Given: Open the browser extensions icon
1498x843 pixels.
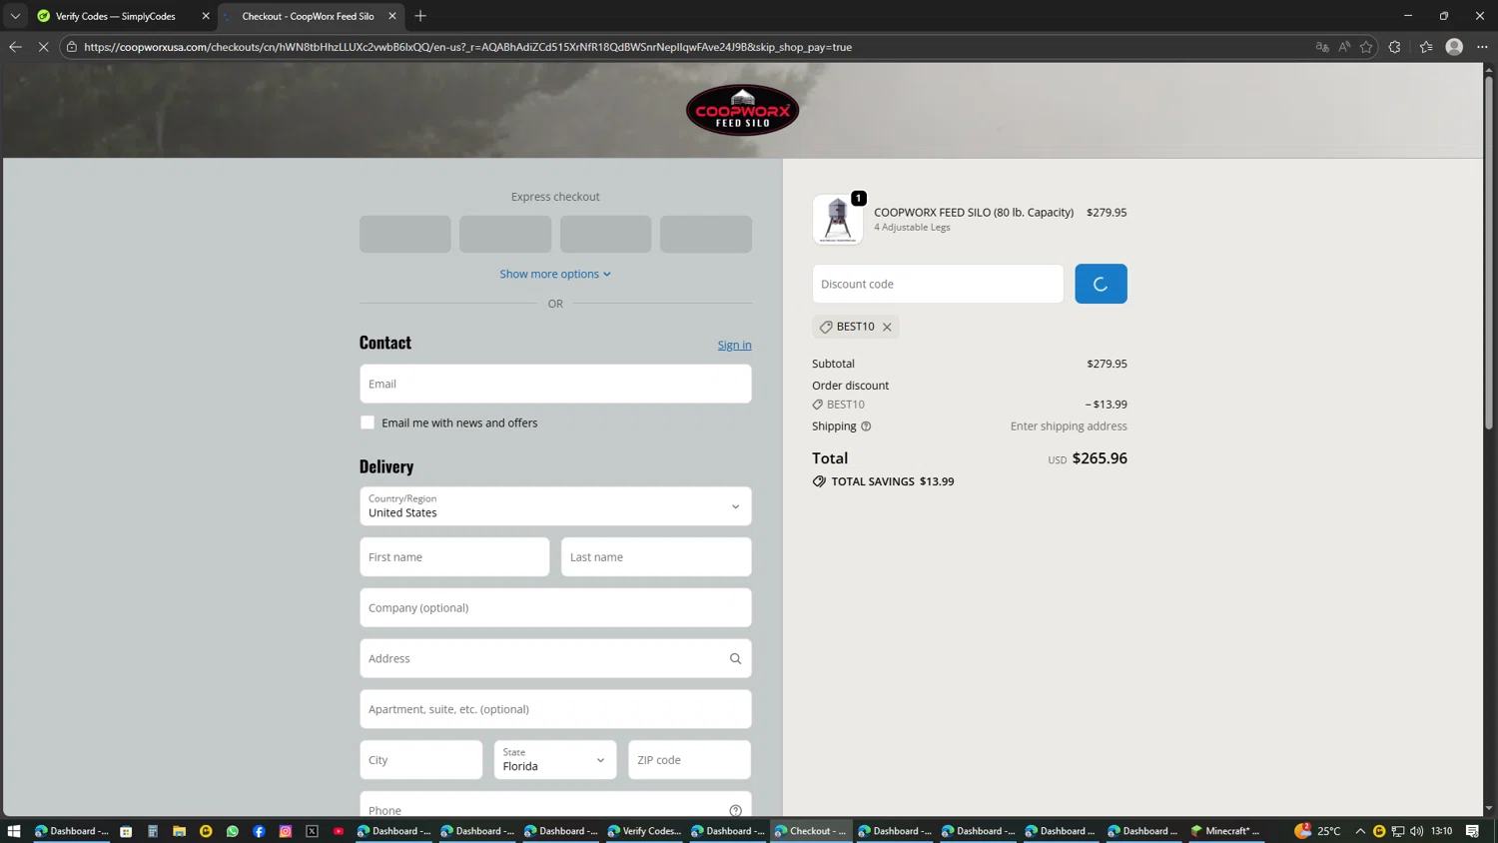Looking at the screenshot, I should click(1395, 47).
